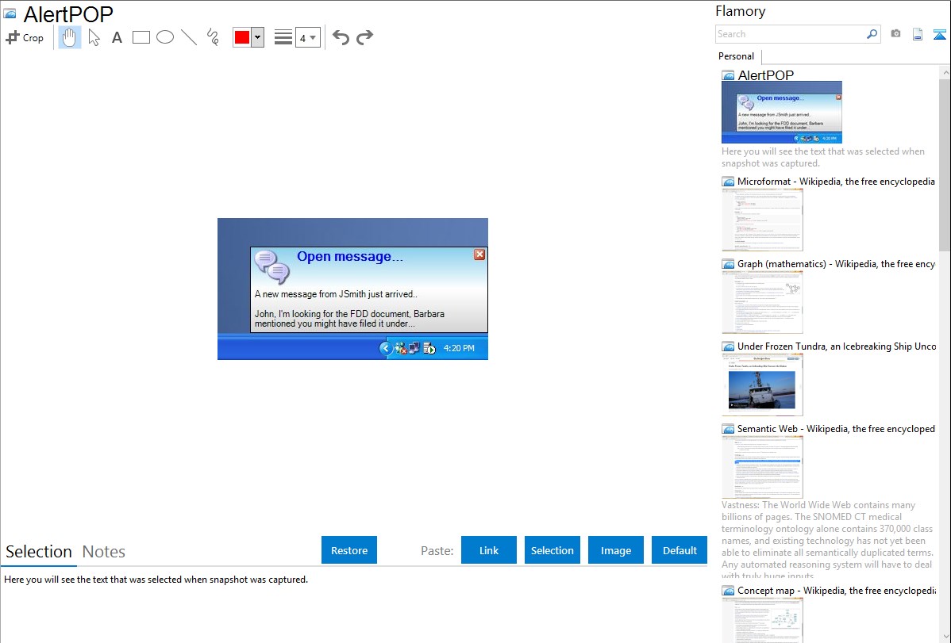This screenshot has height=643, width=951.
Task: Click the Graph (mathematics) - Wikipedia title
Action: [x=836, y=264]
